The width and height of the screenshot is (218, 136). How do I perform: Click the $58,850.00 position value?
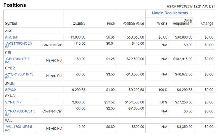[136, 37]
